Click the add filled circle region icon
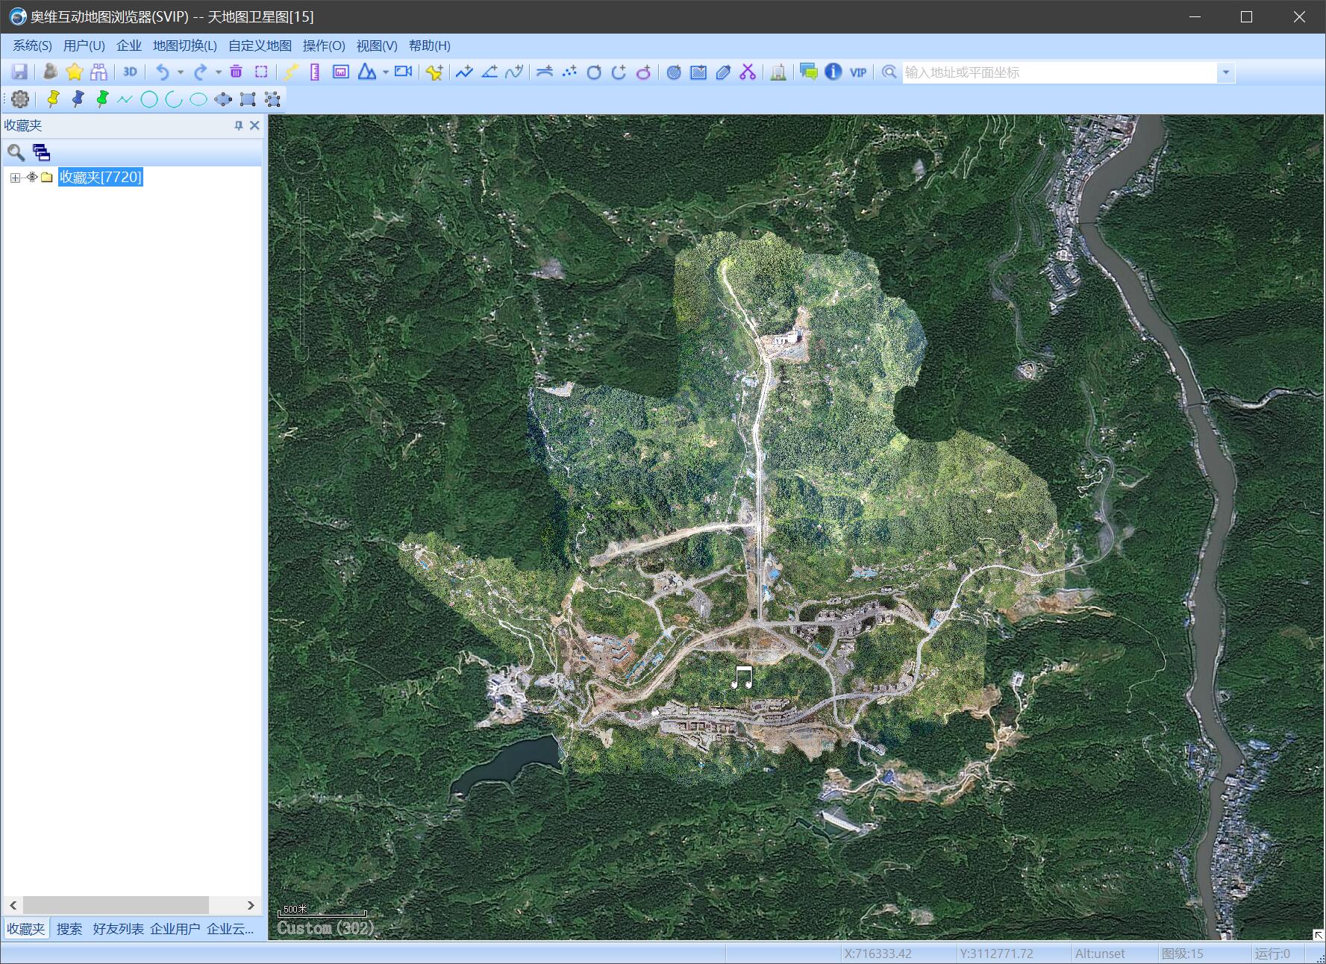This screenshot has width=1326, height=964. click(674, 72)
